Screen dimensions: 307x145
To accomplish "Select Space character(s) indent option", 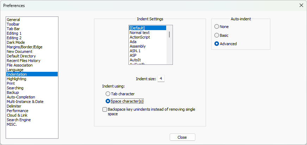I will (x=108, y=101).
